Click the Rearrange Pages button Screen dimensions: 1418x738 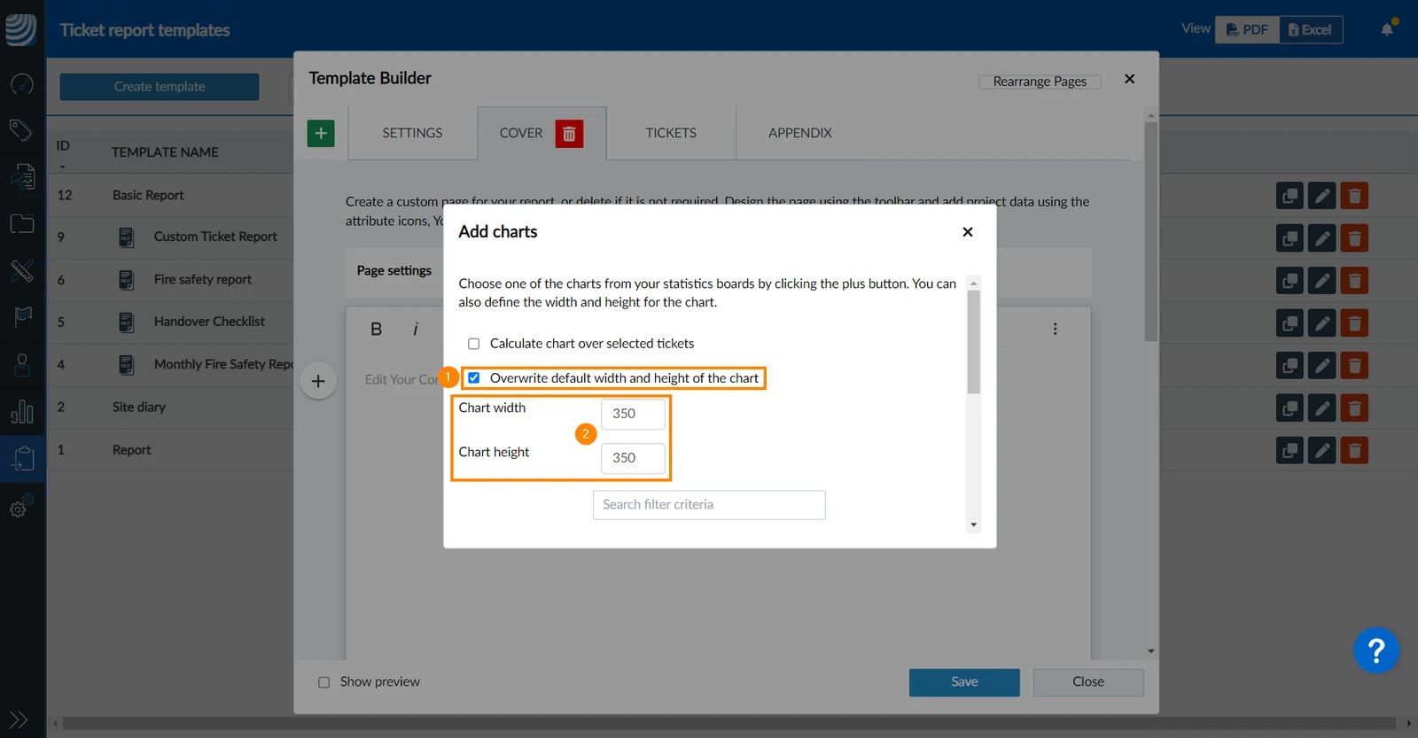click(x=1040, y=82)
